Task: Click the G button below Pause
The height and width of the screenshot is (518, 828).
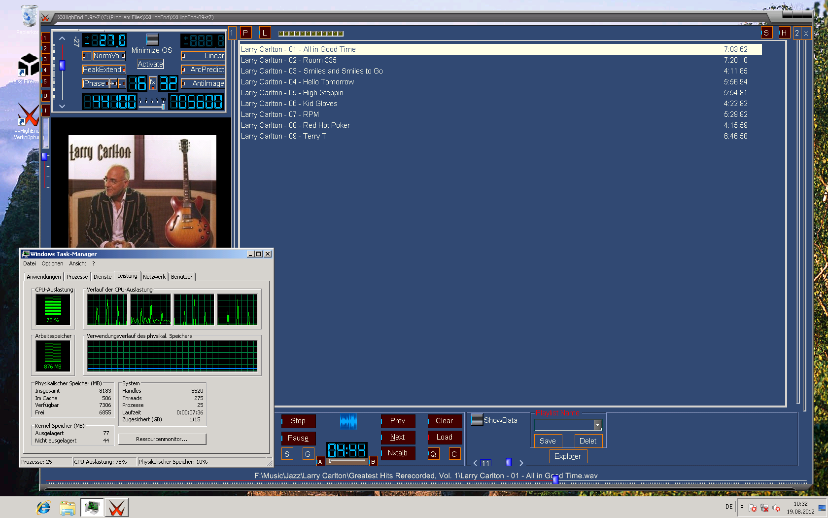Action: [x=308, y=454]
